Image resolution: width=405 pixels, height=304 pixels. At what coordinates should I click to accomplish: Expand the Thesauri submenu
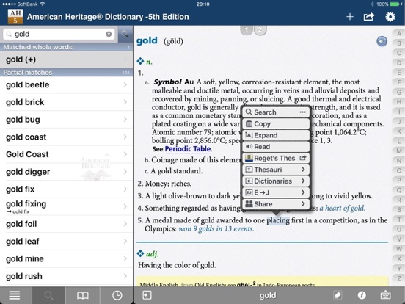(276, 170)
